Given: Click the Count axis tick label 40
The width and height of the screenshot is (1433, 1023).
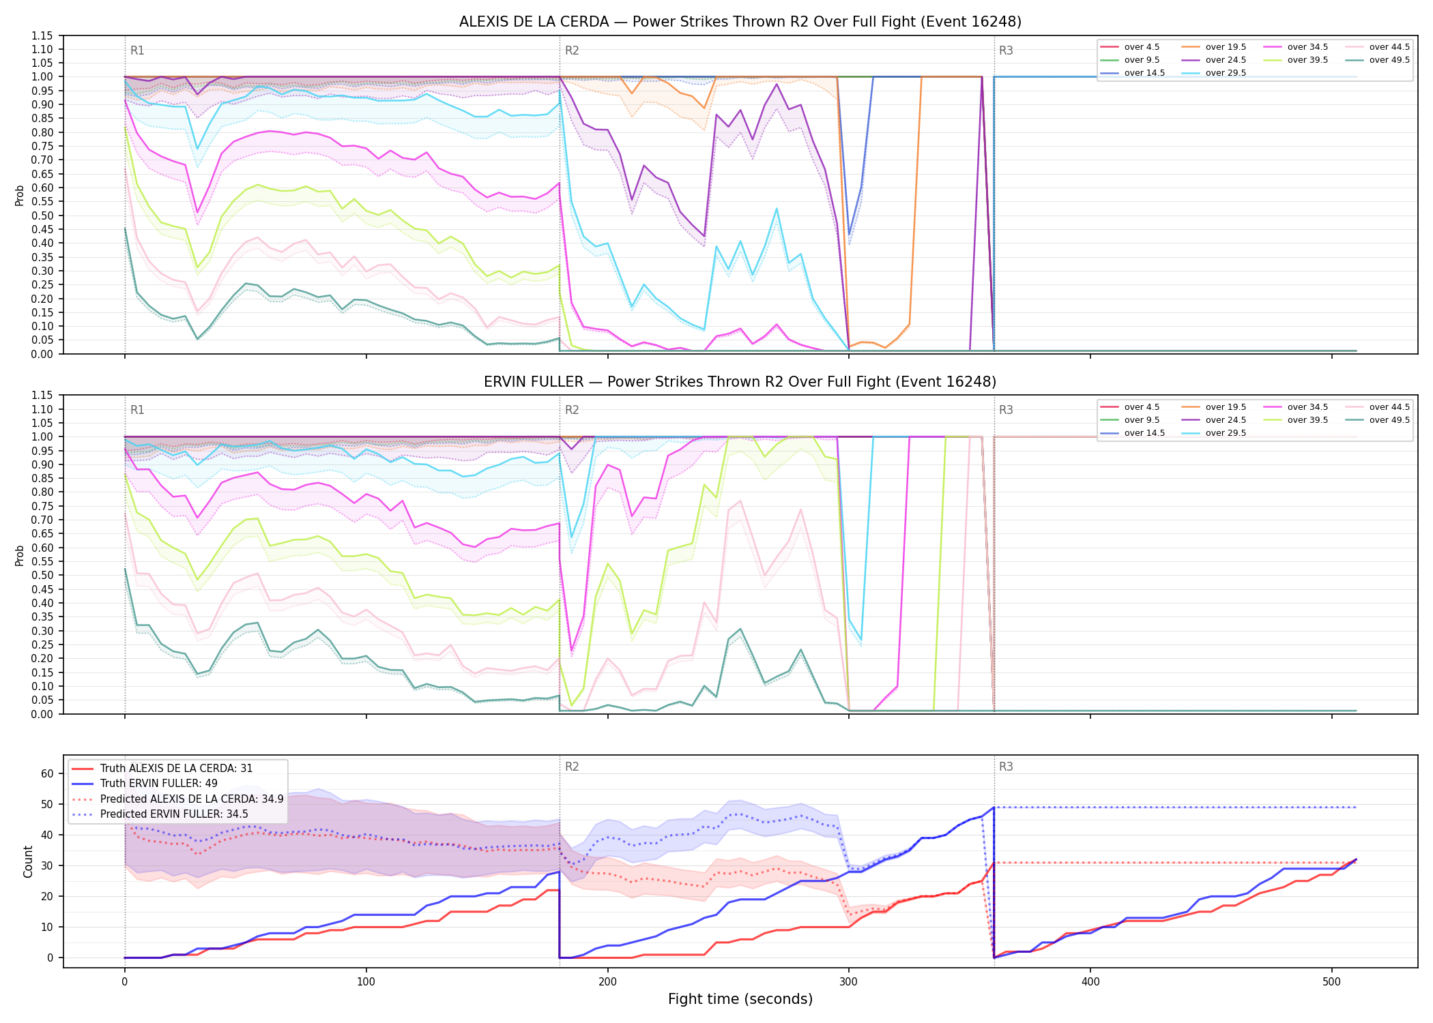Looking at the screenshot, I should pos(47,835).
